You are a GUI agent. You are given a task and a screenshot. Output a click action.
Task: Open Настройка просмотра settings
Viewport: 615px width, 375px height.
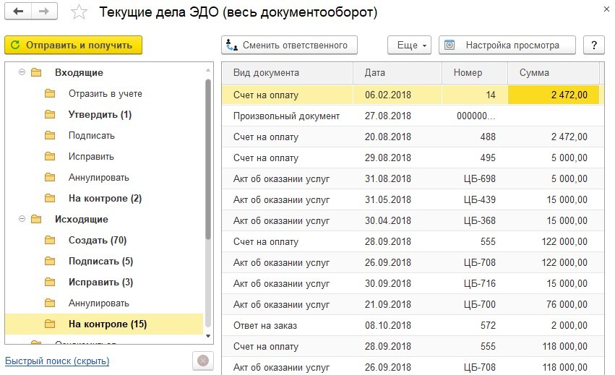507,45
